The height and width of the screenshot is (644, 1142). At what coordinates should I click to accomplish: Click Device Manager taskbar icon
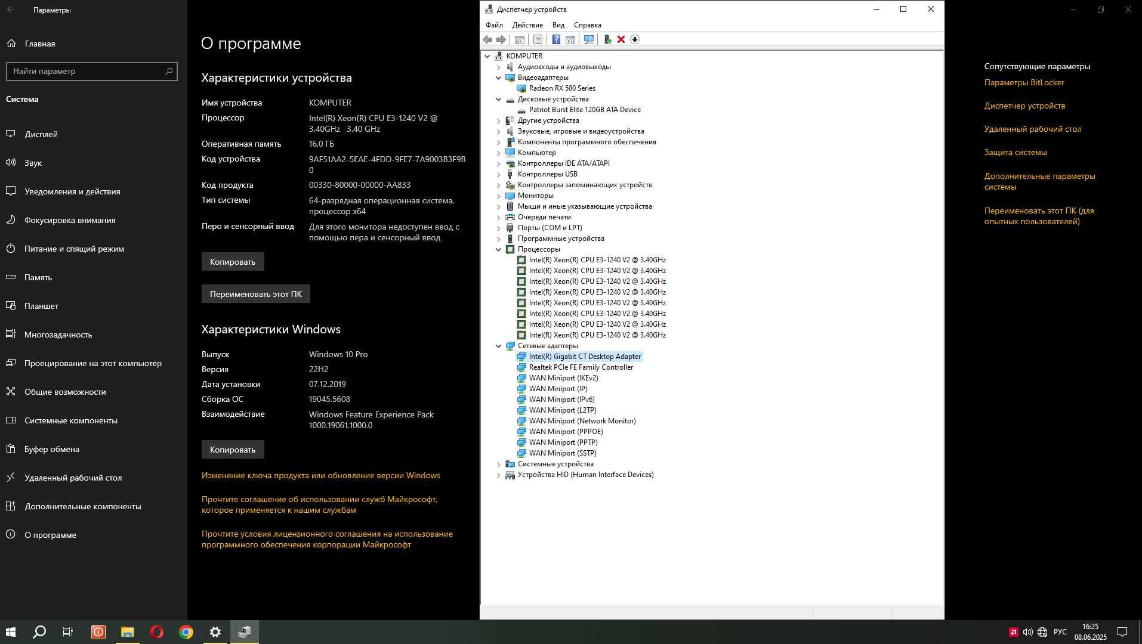(245, 632)
